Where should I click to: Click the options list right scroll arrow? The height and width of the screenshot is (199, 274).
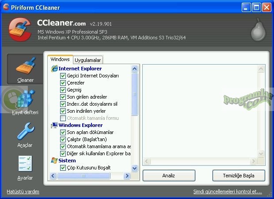pyautogui.click(x=127, y=176)
